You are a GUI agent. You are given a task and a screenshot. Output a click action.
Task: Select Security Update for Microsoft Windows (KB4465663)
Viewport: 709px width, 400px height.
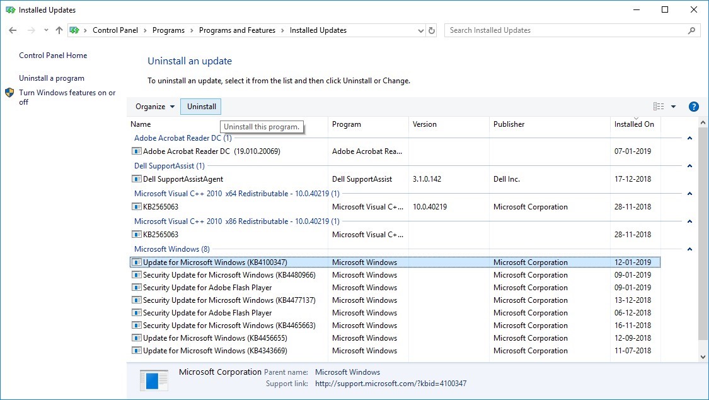(x=395, y=326)
